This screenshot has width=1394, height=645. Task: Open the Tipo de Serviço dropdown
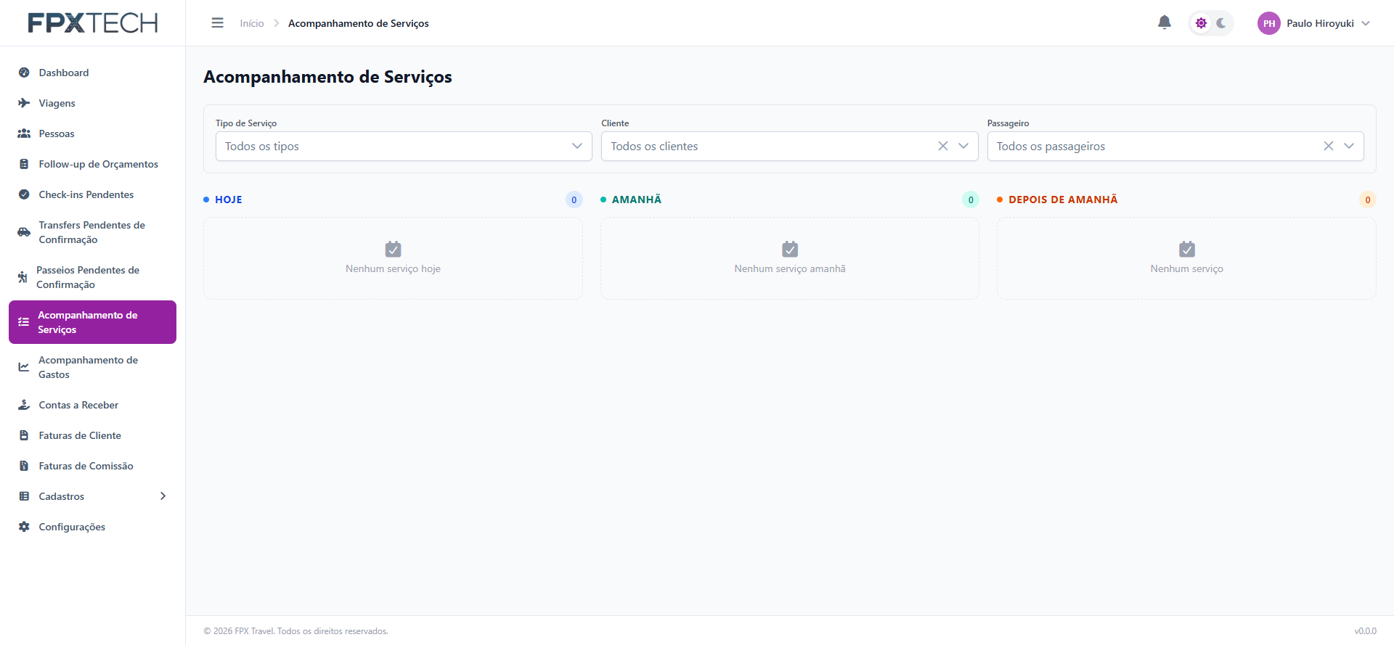point(404,146)
